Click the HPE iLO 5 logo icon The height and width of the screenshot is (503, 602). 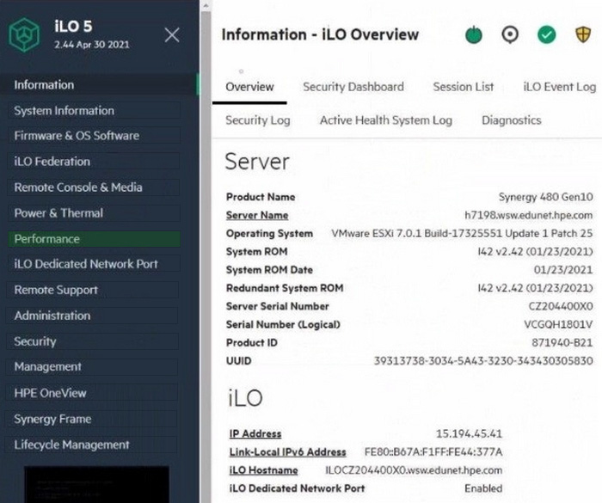25,35
